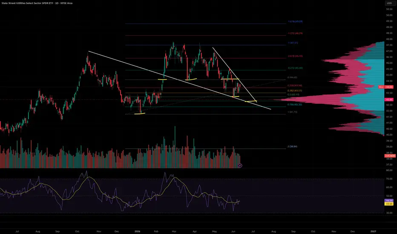The height and width of the screenshot is (234, 397).
Task: Click the 80.00 RSI scale label
Action: click(389, 170)
